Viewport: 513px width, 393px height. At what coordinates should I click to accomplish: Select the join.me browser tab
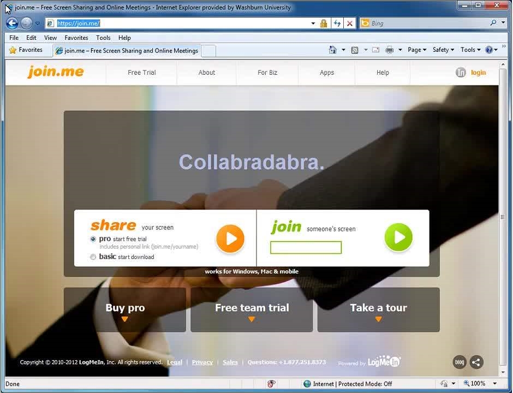pos(127,51)
